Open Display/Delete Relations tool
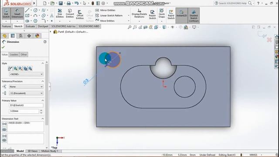Viewport: 279px width, 157px height. 139,14
